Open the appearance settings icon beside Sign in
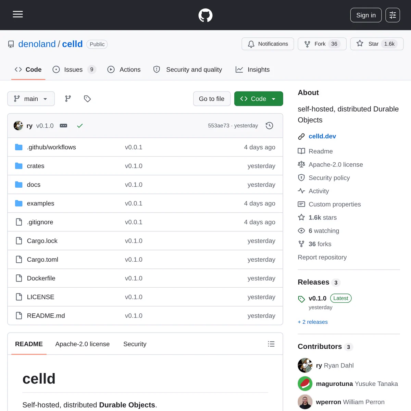The width and height of the screenshot is (411, 411). tap(393, 15)
